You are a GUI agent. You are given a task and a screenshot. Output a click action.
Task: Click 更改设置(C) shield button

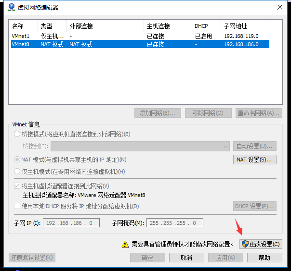(261, 244)
